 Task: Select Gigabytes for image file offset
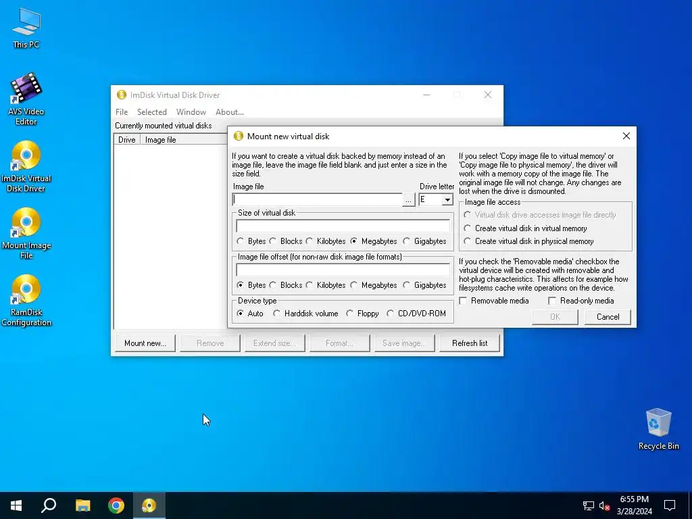pos(406,285)
